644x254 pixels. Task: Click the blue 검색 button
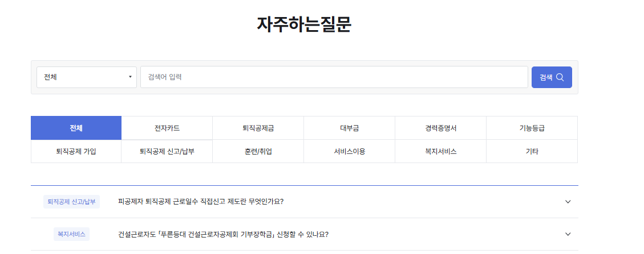pyautogui.click(x=552, y=77)
